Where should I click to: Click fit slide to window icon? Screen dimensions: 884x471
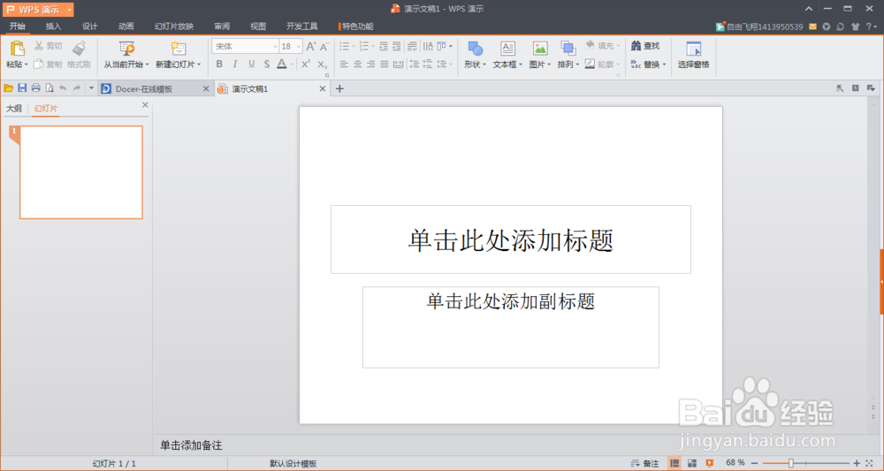click(x=869, y=463)
